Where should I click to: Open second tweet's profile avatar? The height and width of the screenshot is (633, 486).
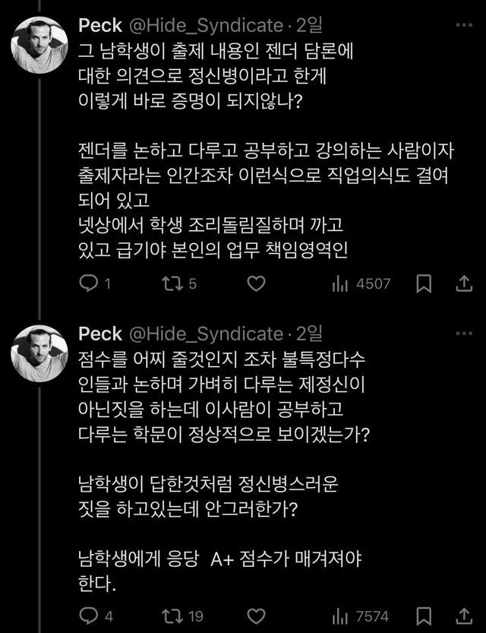click(41, 353)
